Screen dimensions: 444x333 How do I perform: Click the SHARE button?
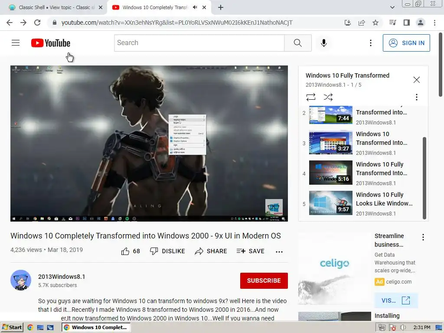coord(211,251)
